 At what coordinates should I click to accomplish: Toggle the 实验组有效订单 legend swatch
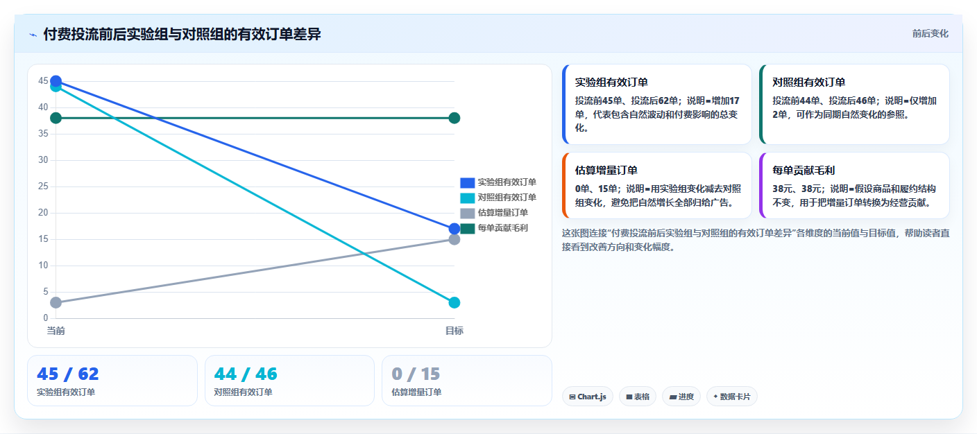pyautogui.click(x=467, y=182)
